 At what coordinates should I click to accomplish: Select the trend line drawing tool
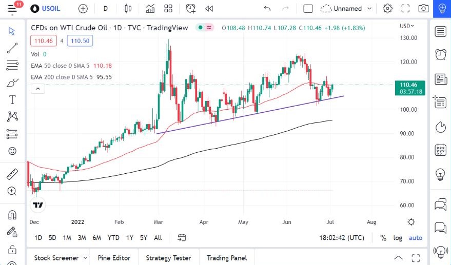(x=12, y=49)
